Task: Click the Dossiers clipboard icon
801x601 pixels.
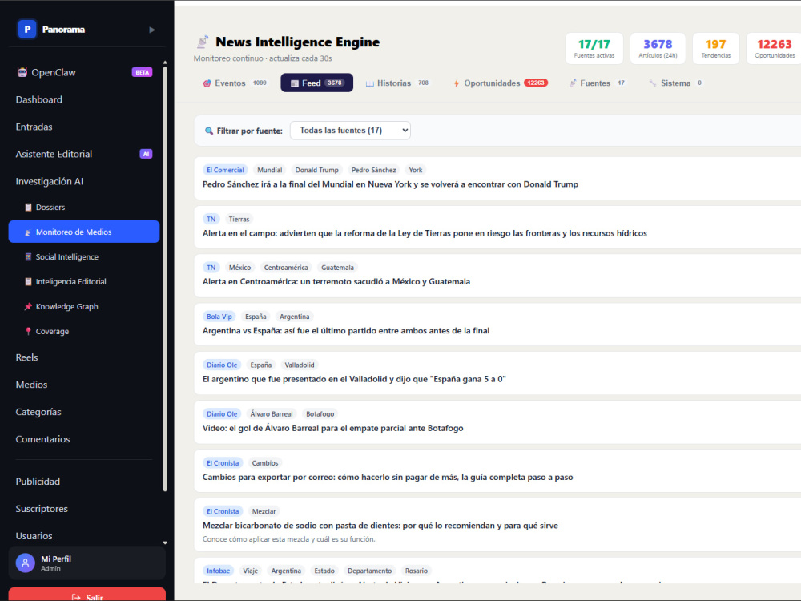Action: pyautogui.click(x=28, y=207)
